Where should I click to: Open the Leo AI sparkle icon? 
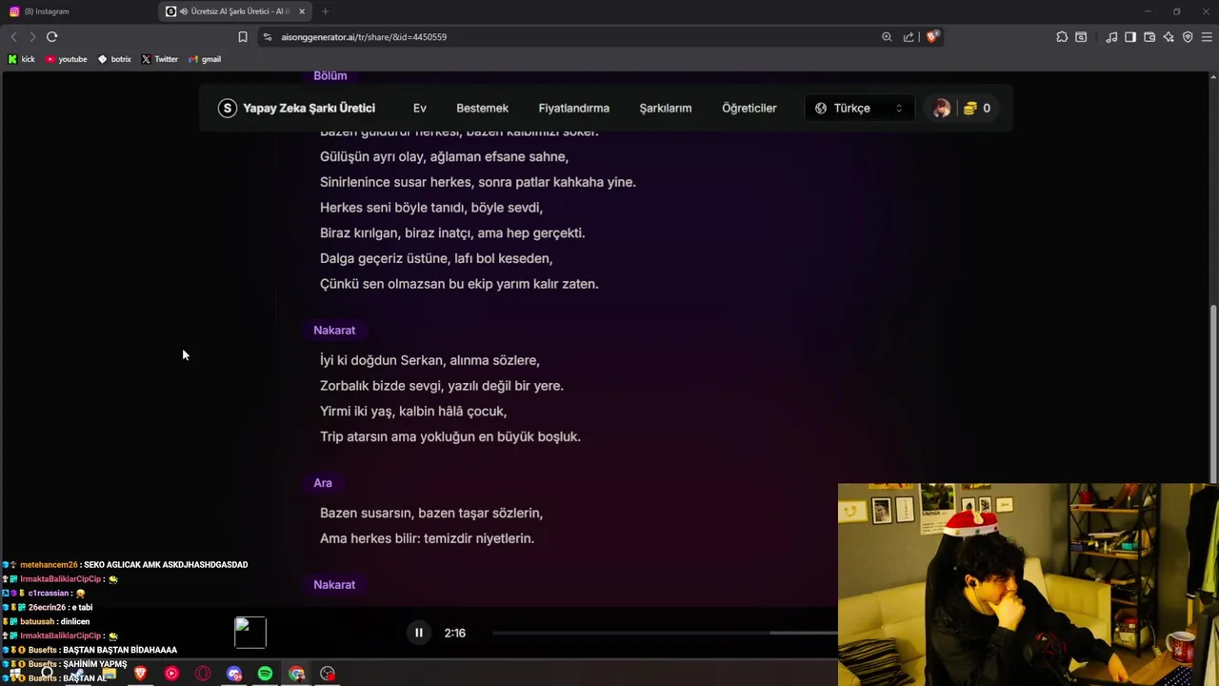1169,37
